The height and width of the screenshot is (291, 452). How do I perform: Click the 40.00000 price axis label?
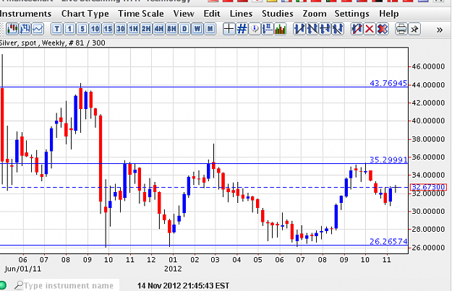pos(428,121)
